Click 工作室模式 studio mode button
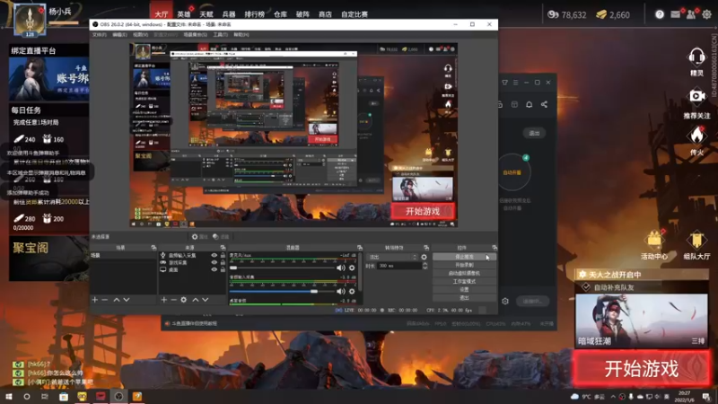718x404 pixels. [464, 282]
